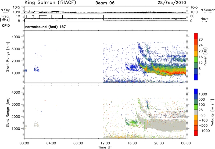Screen dimensions: 215x149
Task: Click the Slant Range label of velocity panel
Action: [8, 112]
